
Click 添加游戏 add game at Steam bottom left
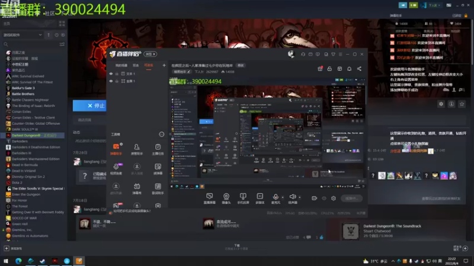[x=13, y=248]
